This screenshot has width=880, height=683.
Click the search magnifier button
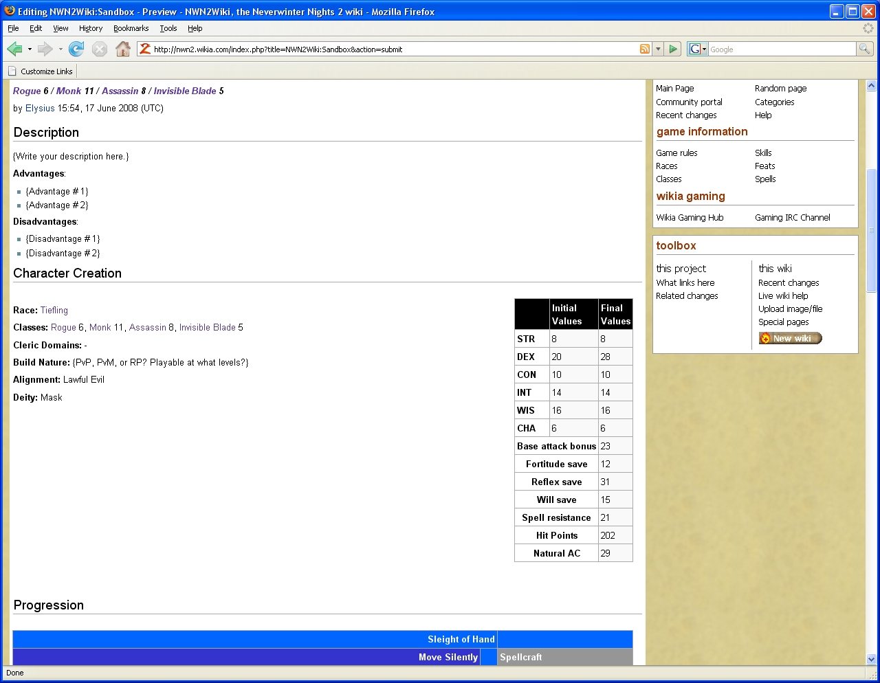point(865,49)
